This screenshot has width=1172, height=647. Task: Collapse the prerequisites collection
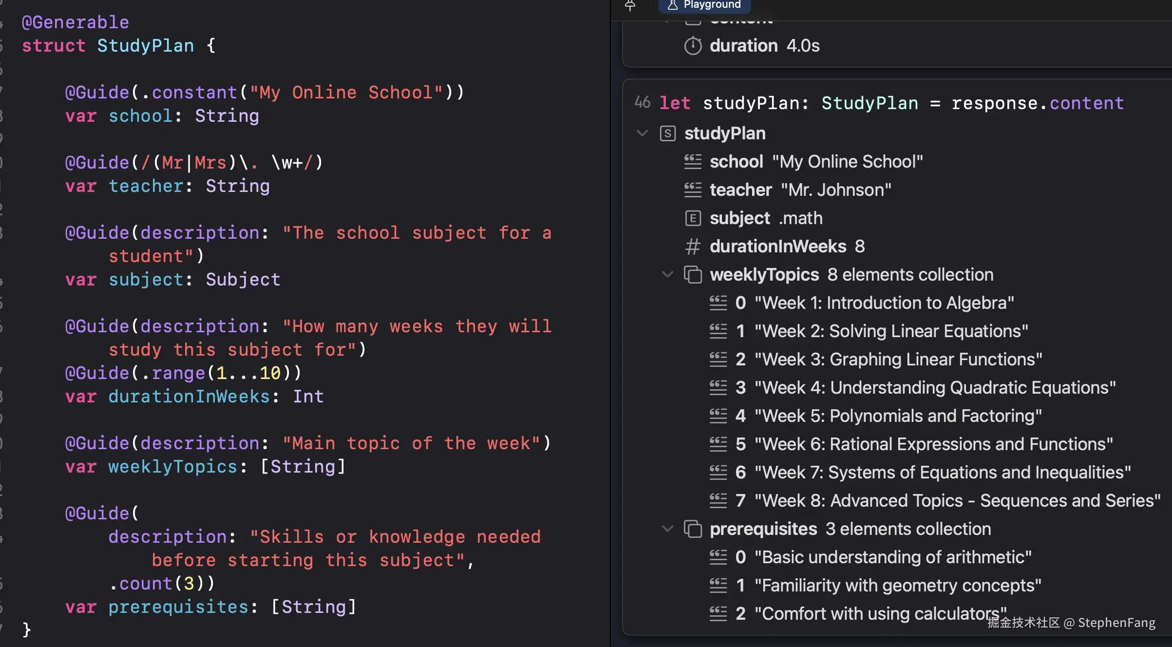pyautogui.click(x=667, y=529)
